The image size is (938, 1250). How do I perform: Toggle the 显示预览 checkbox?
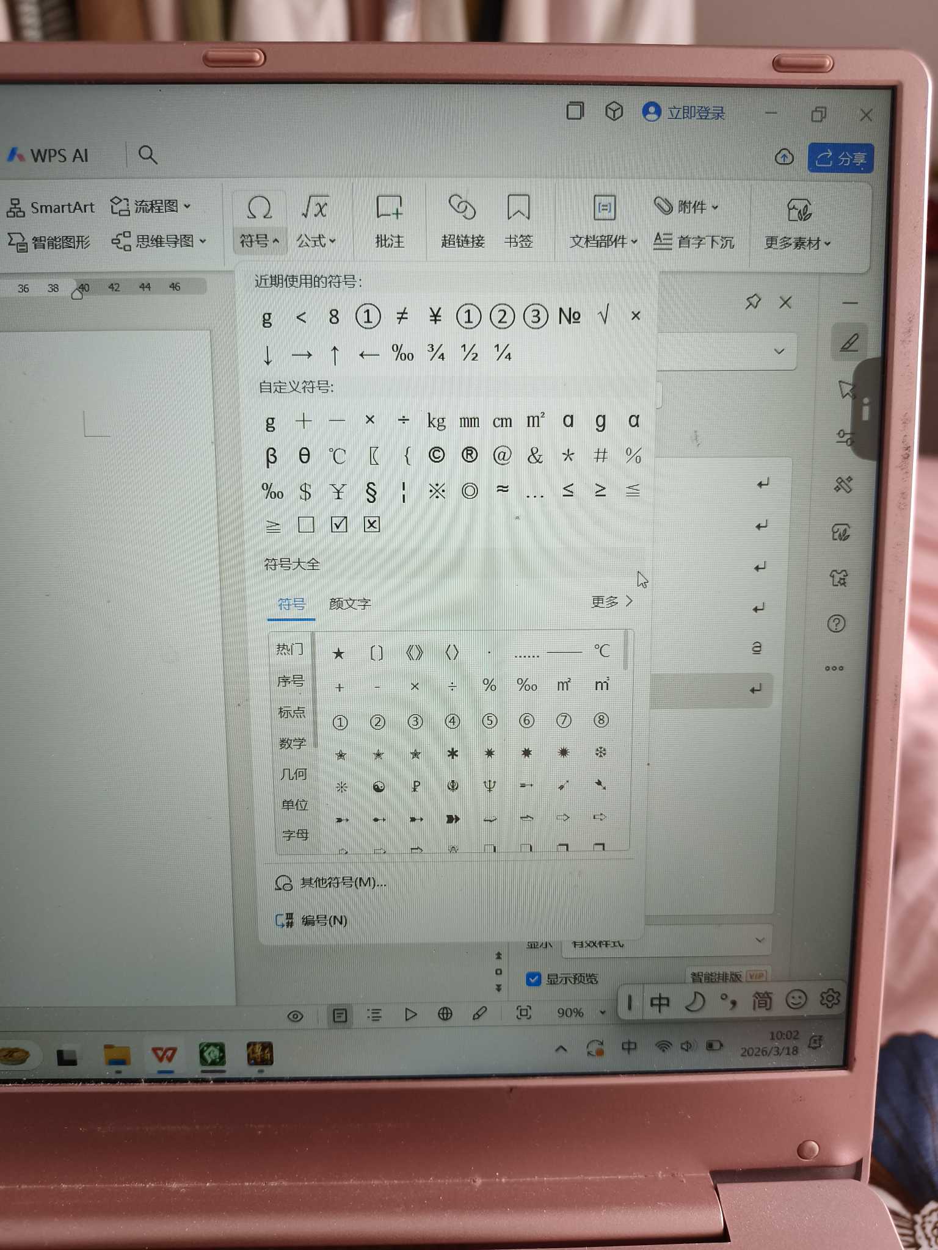pos(534,978)
